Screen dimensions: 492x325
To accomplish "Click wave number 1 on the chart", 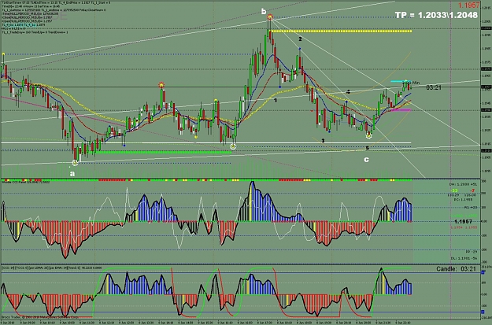I will pyautogui.click(x=276, y=101).
